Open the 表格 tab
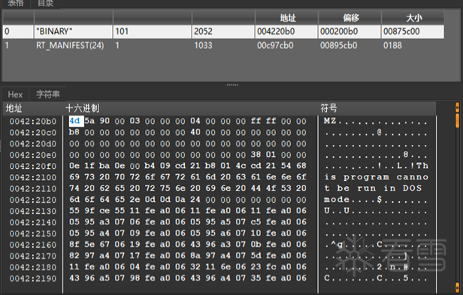This screenshot has width=463, height=295. (16, 4)
